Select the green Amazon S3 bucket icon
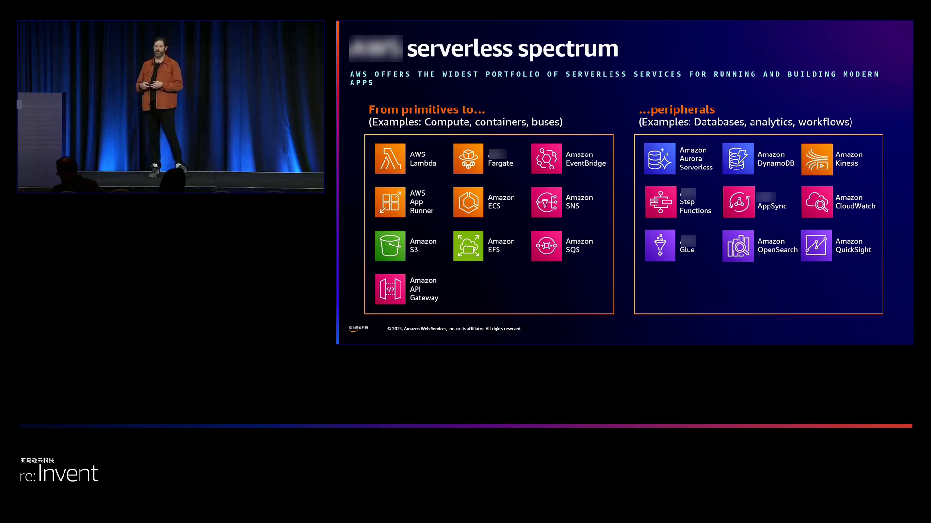This screenshot has width=931, height=523. 390,246
